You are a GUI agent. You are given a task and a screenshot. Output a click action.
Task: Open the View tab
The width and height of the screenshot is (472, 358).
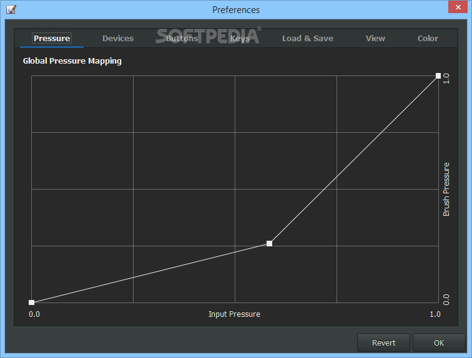coord(375,39)
